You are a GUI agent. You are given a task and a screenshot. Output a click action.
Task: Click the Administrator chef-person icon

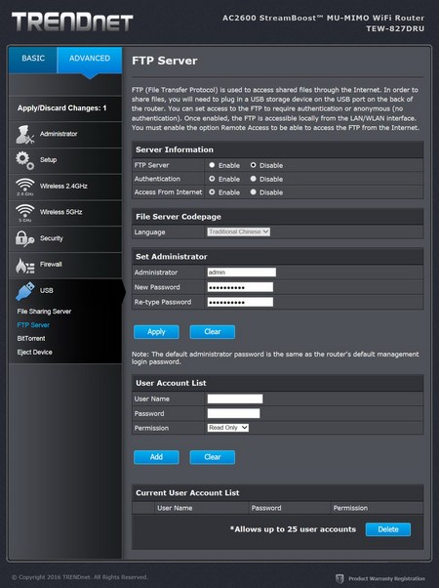coord(24,135)
